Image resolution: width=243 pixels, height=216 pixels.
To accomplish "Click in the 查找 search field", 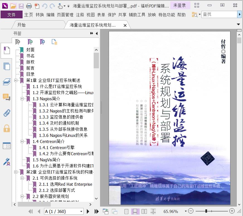I will click(x=219, y=14).
